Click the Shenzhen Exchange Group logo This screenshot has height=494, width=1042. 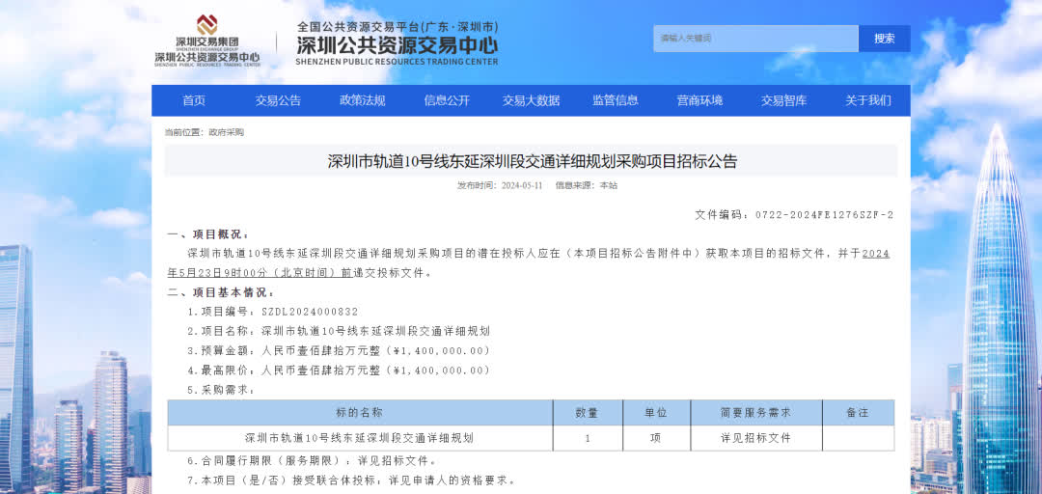pyautogui.click(x=206, y=40)
